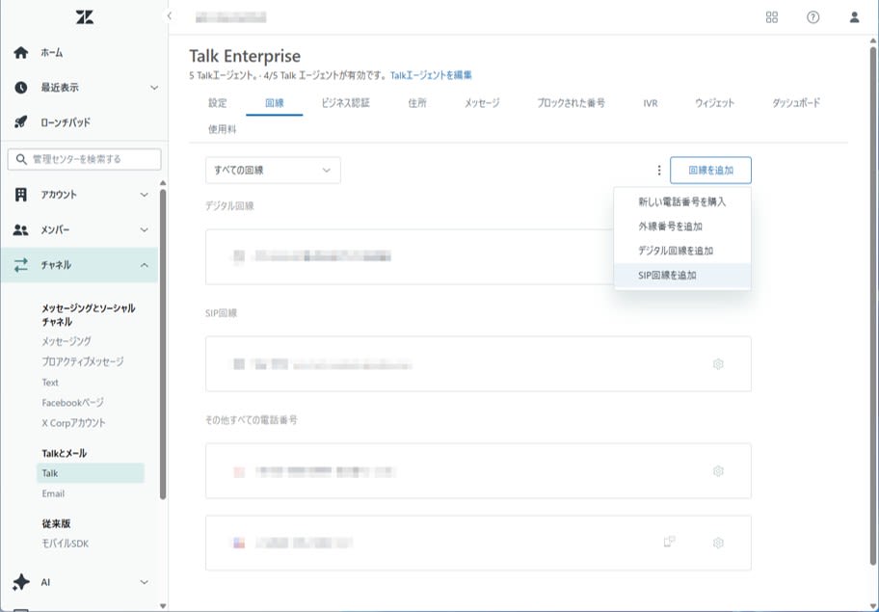Open the 住所 tab
This screenshot has height=612, width=879.
[x=417, y=103]
